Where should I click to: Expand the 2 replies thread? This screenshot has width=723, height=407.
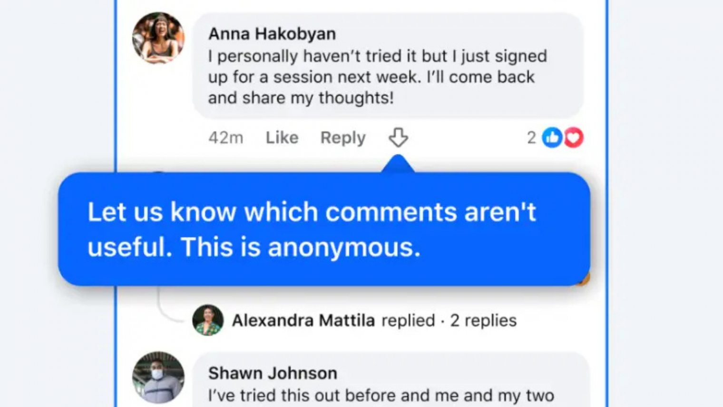click(483, 320)
